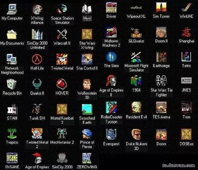Select the HOVER game icon
Screen dimensions: 198x170
point(62,84)
